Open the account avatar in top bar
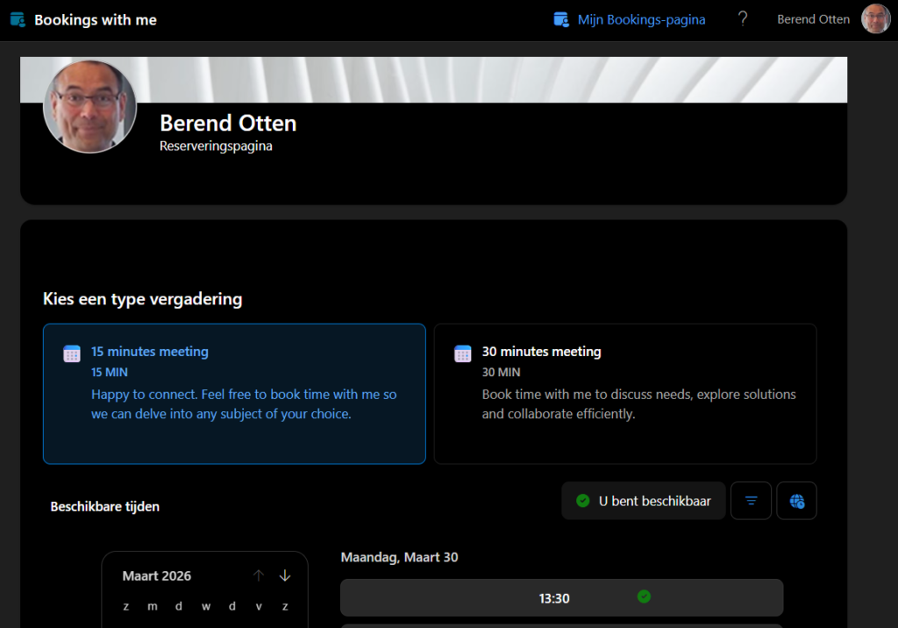The width and height of the screenshot is (898, 628). point(875,19)
